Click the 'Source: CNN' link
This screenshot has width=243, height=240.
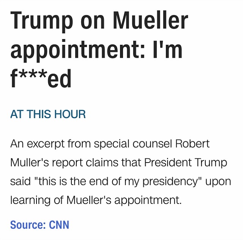pyautogui.click(x=39, y=225)
